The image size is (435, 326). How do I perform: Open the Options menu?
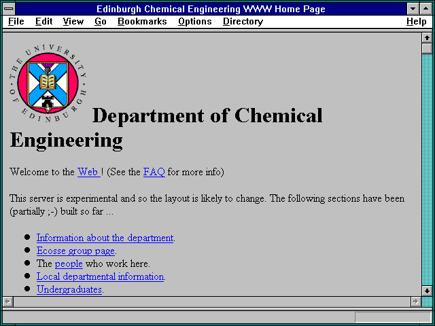(x=195, y=22)
